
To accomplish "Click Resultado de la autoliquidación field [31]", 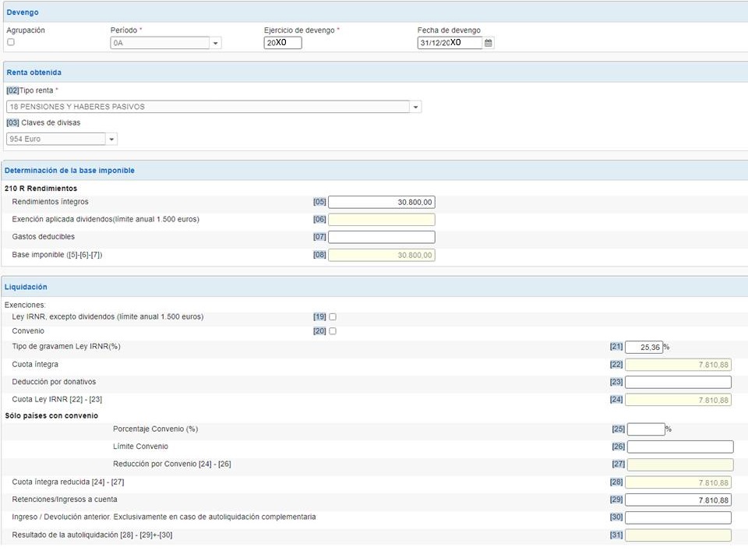I will point(679,535).
